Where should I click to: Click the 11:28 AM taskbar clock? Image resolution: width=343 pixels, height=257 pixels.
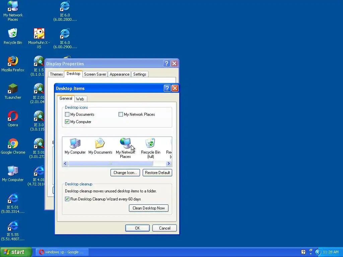[331, 252]
